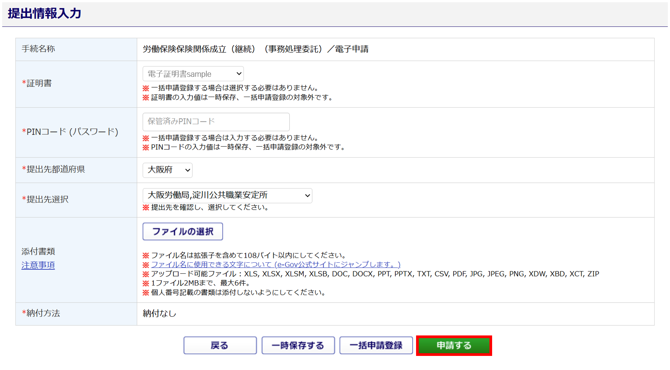The image size is (670, 370).
Task: Click the 添付書類 label
Action: (x=38, y=251)
